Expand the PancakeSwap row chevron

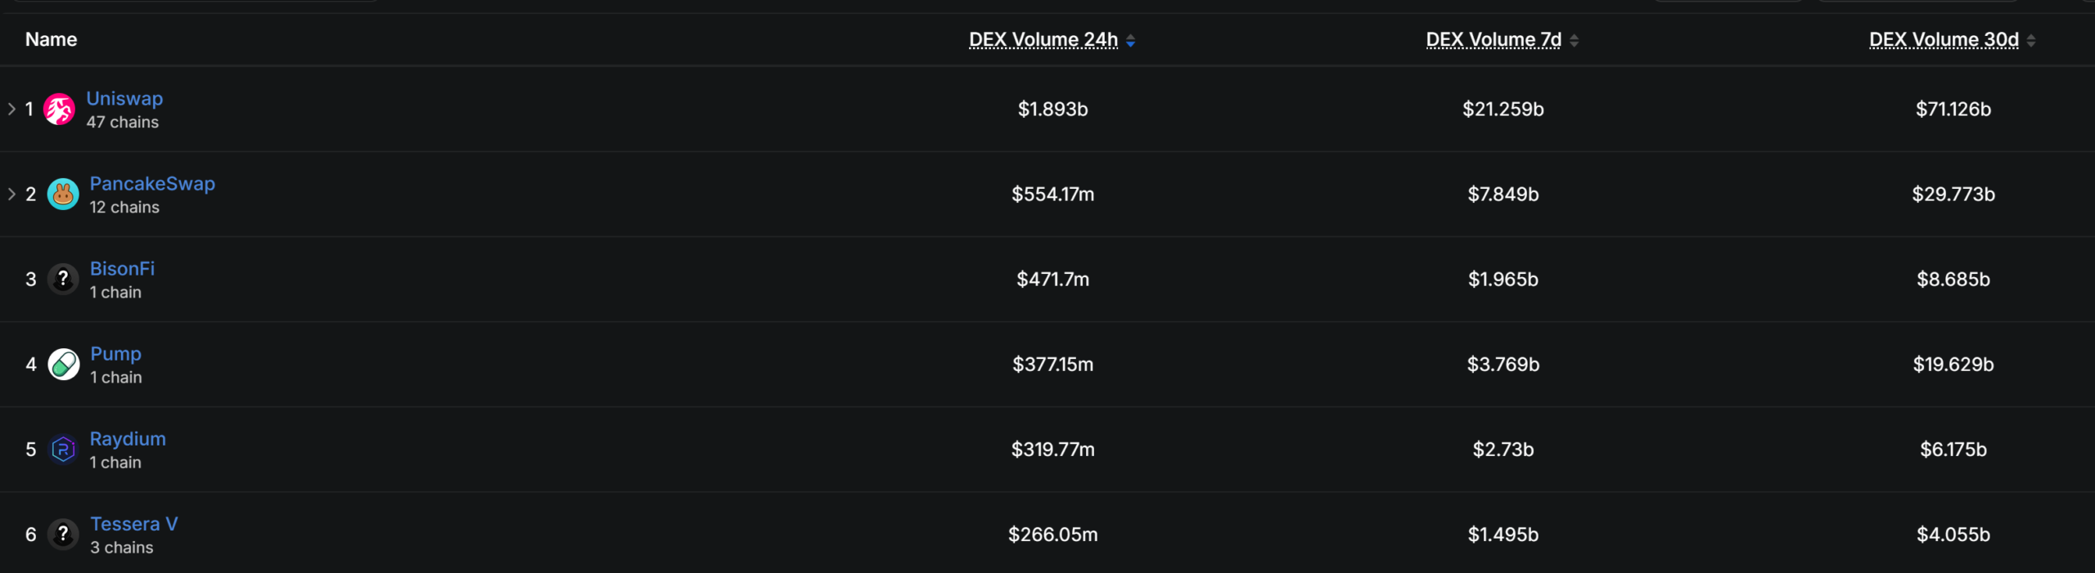[x=11, y=194]
